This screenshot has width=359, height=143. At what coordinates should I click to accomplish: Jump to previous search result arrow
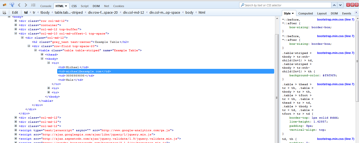tap(334, 5)
